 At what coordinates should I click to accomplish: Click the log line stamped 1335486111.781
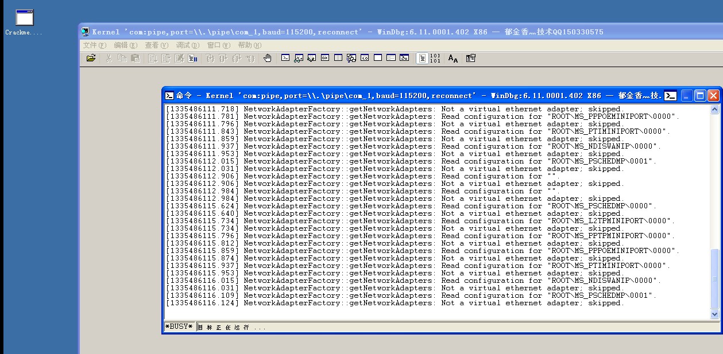coord(423,116)
